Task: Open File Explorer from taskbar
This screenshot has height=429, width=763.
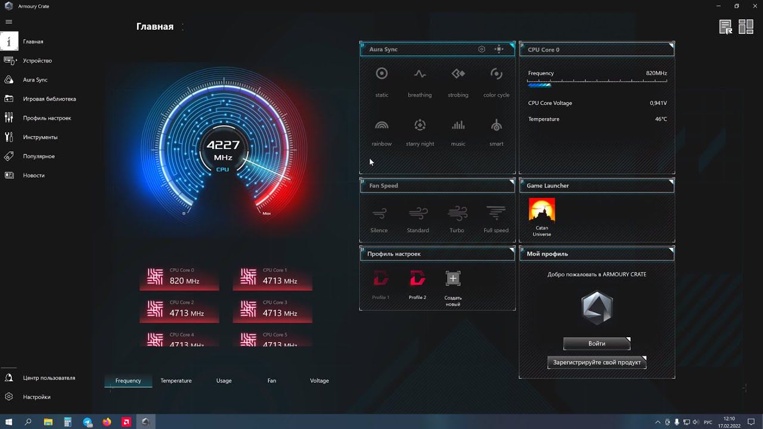Action: [x=48, y=422]
